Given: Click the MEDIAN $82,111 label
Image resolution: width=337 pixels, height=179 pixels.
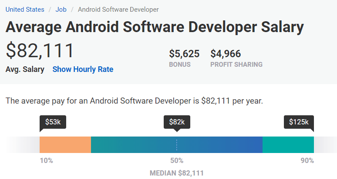Looking at the screenshot, I should click(x=176, y=173).
